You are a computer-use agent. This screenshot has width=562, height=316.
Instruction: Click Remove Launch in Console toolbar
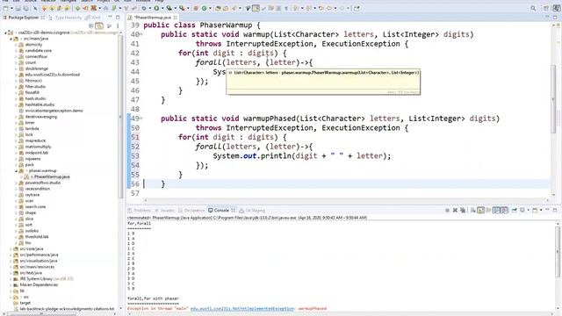[x=455, y=210]
